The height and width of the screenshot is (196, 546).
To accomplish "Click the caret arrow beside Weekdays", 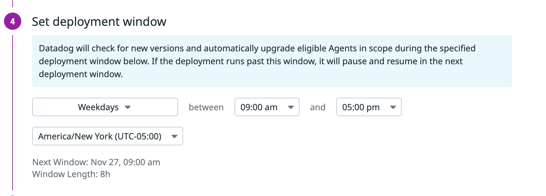I will 128,107.
